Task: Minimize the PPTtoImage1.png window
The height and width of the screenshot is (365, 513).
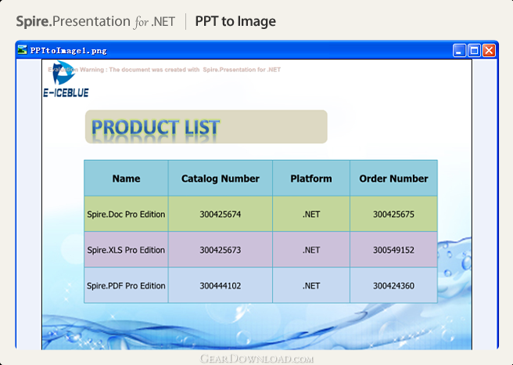Action: 459,50
